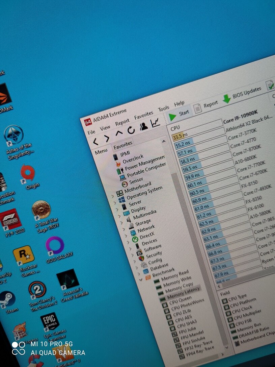Click the Back navigation arrow in AIDA64
Viewport: 275px width, 367px height.
point(96,142)
